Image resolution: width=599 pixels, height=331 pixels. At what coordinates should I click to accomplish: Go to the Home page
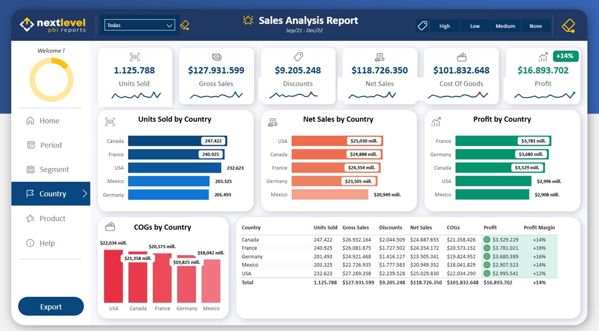[x=49, y=121]
